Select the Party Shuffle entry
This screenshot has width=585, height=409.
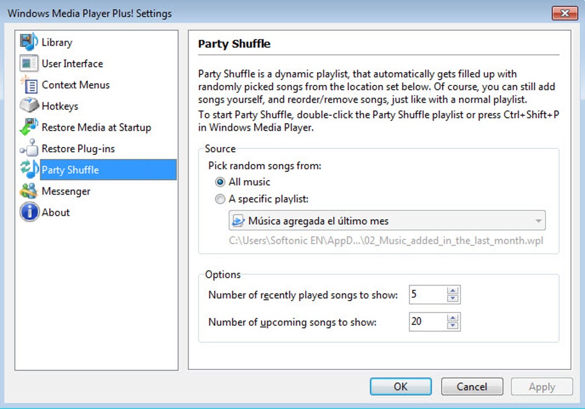tap(108, 169)
